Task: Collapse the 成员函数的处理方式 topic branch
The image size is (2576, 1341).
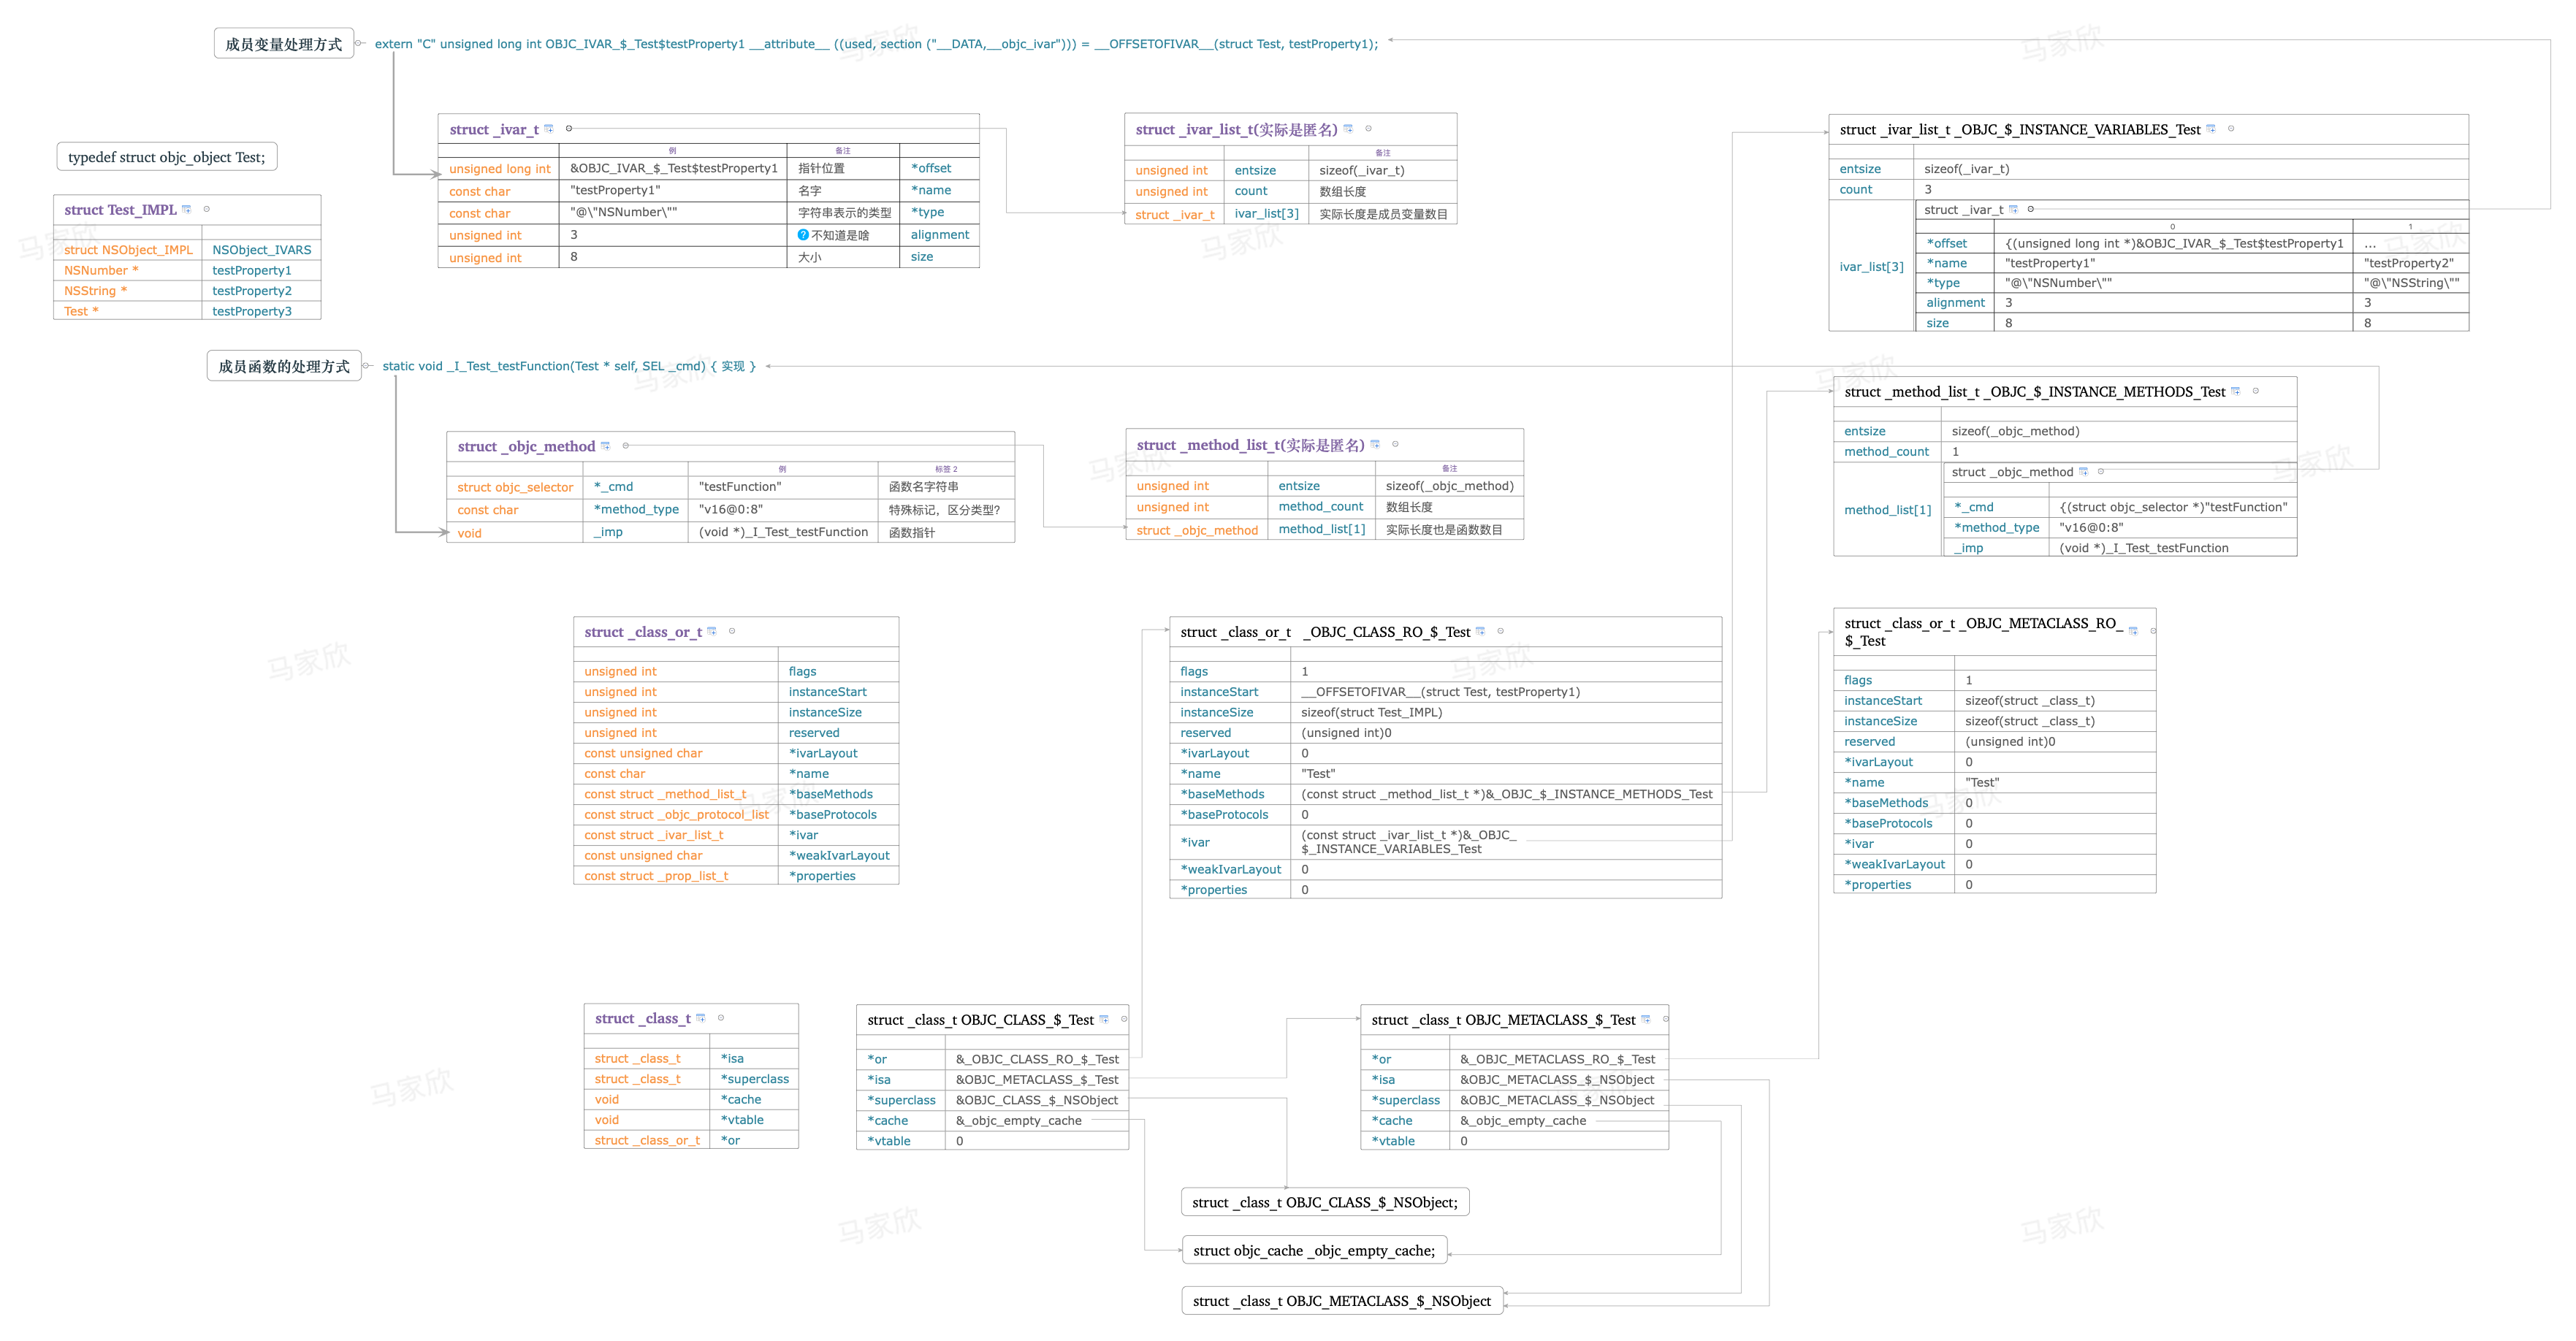Action: (366, 366)
